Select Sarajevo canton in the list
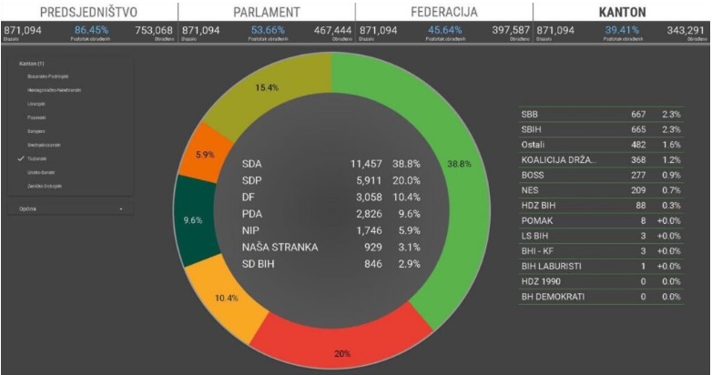The image size is (712, 375). point(36,131)
